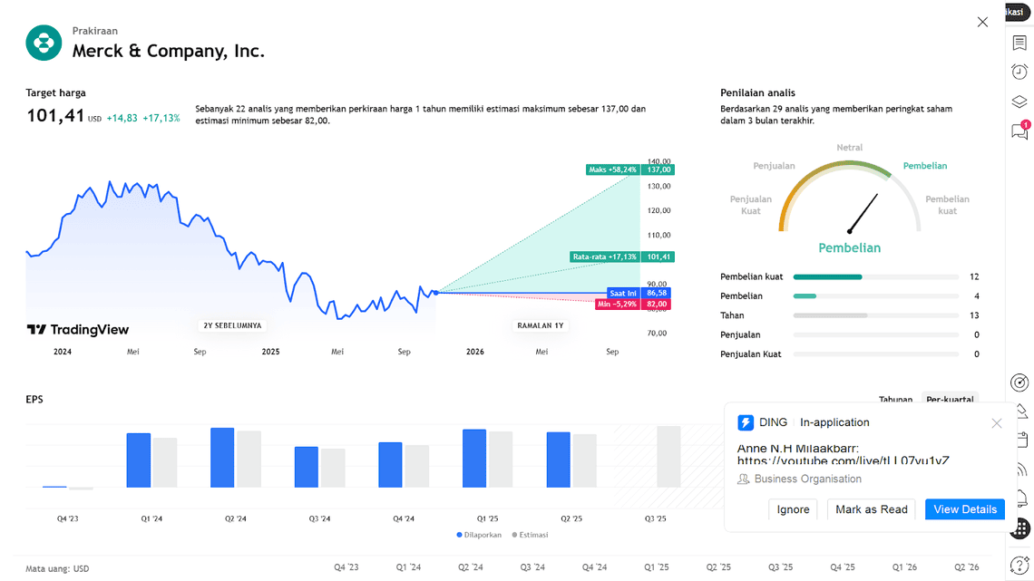Open the watchlist panel icon
Viewport: 1034px width, 581px height.
1019,43
